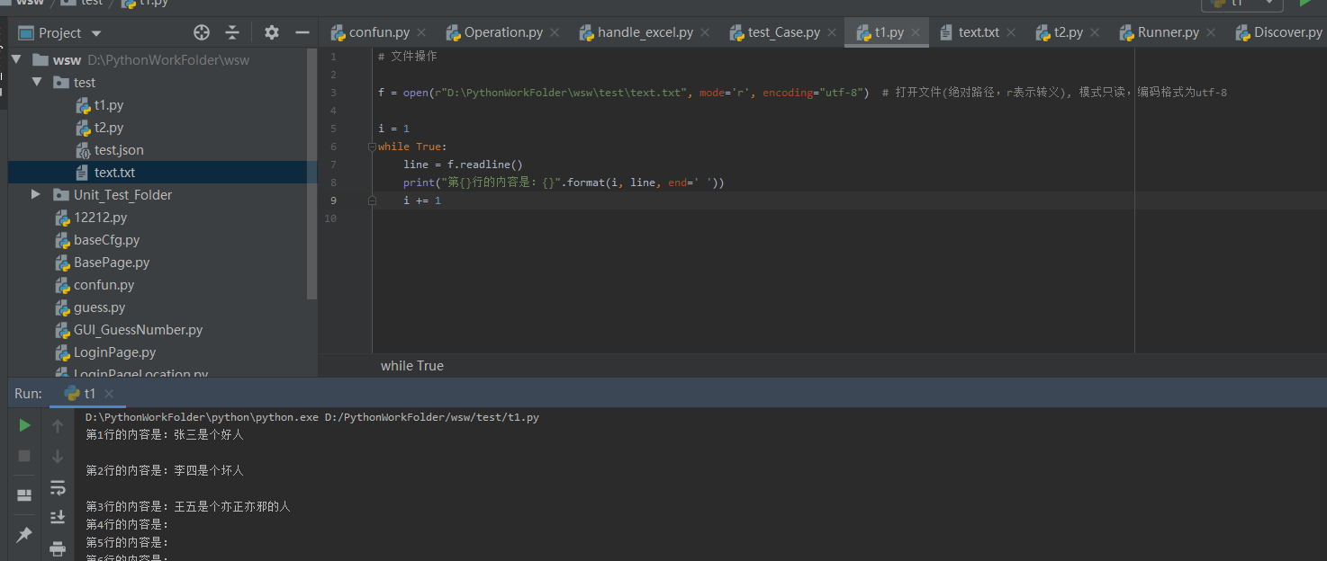This screenshot has height=561, width=1327.
Task: Select text.txt in the project tree
Action: point(114,173)
